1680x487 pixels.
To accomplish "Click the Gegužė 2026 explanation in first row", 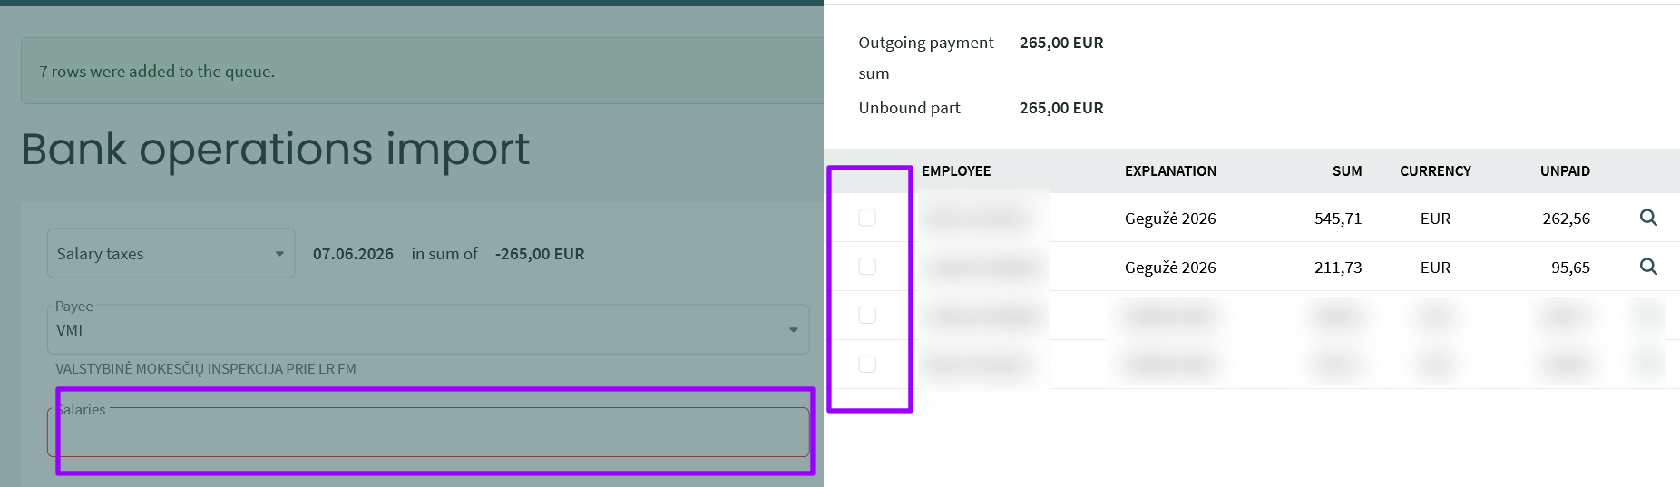I will (1170, 219).
